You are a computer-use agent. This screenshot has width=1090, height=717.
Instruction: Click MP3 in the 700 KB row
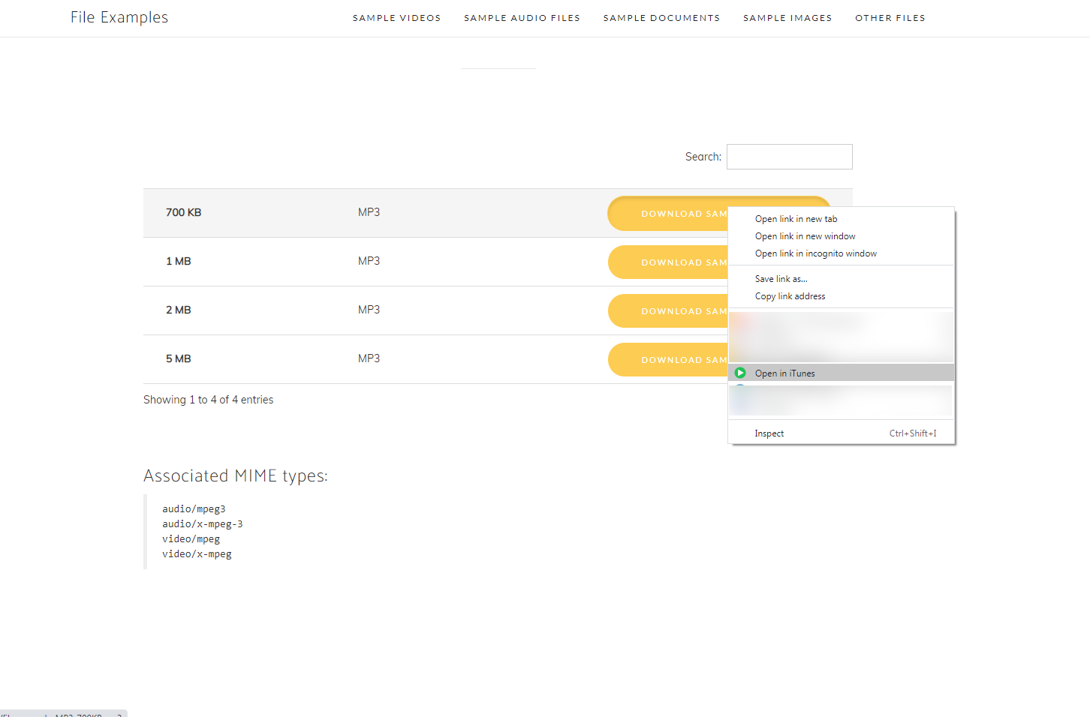tap(369, 212)
